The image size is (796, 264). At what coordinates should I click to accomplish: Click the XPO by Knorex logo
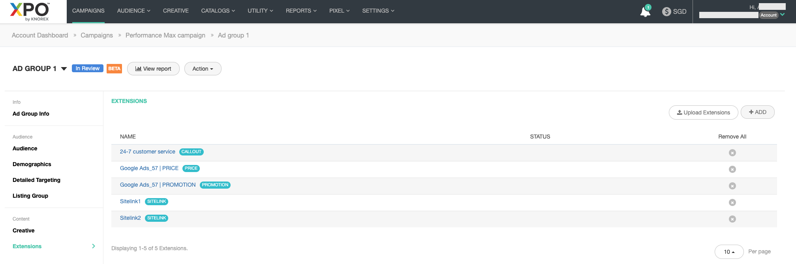[30, 11]
